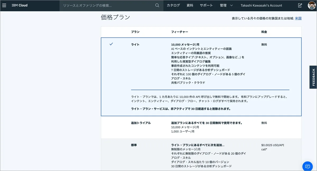Open the FEEDBACK side tab
Image resolution: width=317 pixels, height=171 pixels.
(313, 77)
